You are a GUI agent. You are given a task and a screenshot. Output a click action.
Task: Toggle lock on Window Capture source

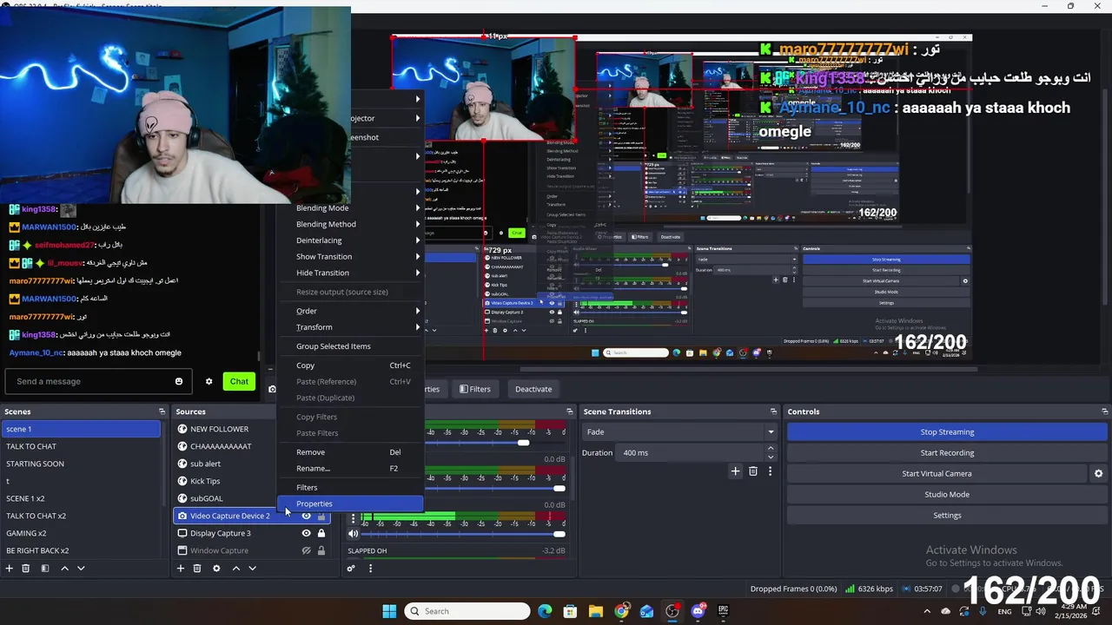click(321, 550)
